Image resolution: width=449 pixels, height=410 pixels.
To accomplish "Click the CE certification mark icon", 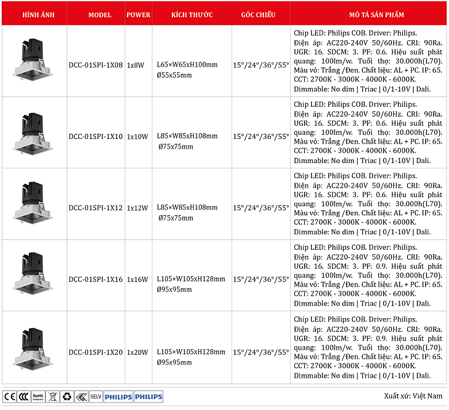I will point(9,397).
